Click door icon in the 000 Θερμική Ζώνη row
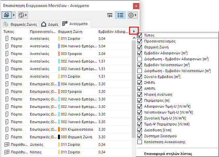 (7, 137)
